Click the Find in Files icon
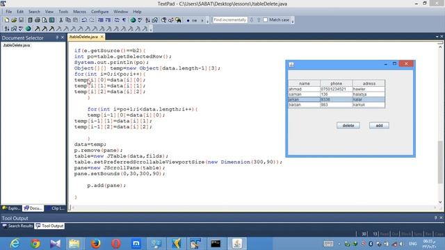 (x=178, y=20)
